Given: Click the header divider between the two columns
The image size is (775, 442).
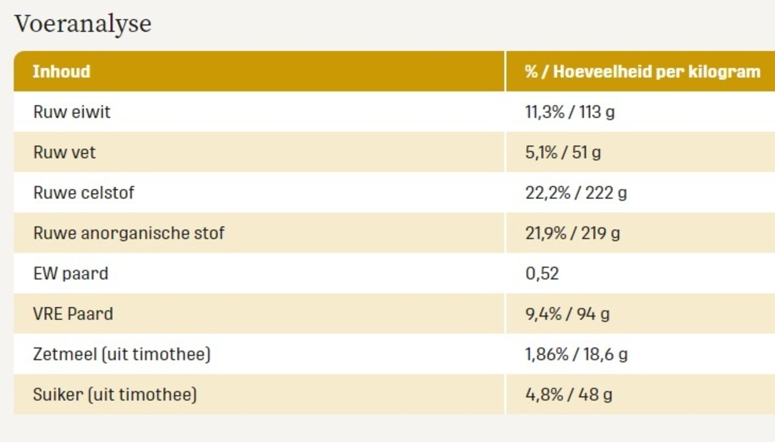Looking at the screenshot, I should (x=505, y=72).
